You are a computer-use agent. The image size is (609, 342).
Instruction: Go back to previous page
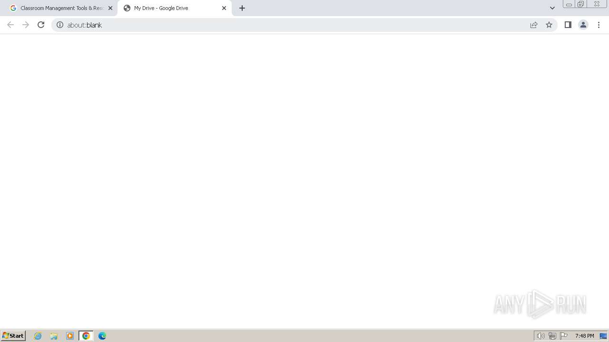pyautogui.click(x=10, y=25)
